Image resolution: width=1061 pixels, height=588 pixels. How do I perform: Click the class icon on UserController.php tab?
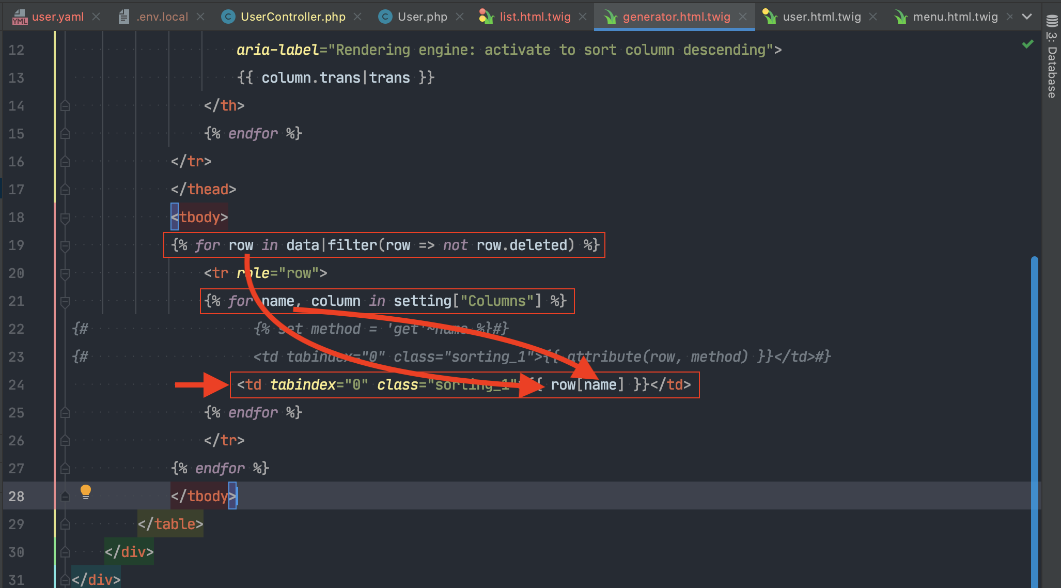coord(228,17)
